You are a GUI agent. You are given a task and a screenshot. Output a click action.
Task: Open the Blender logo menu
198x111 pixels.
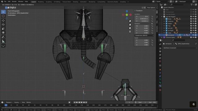pos(2,2)
